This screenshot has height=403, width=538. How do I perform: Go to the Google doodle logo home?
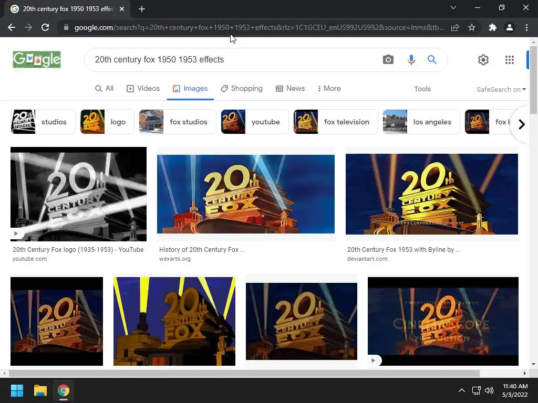[37, 59]
